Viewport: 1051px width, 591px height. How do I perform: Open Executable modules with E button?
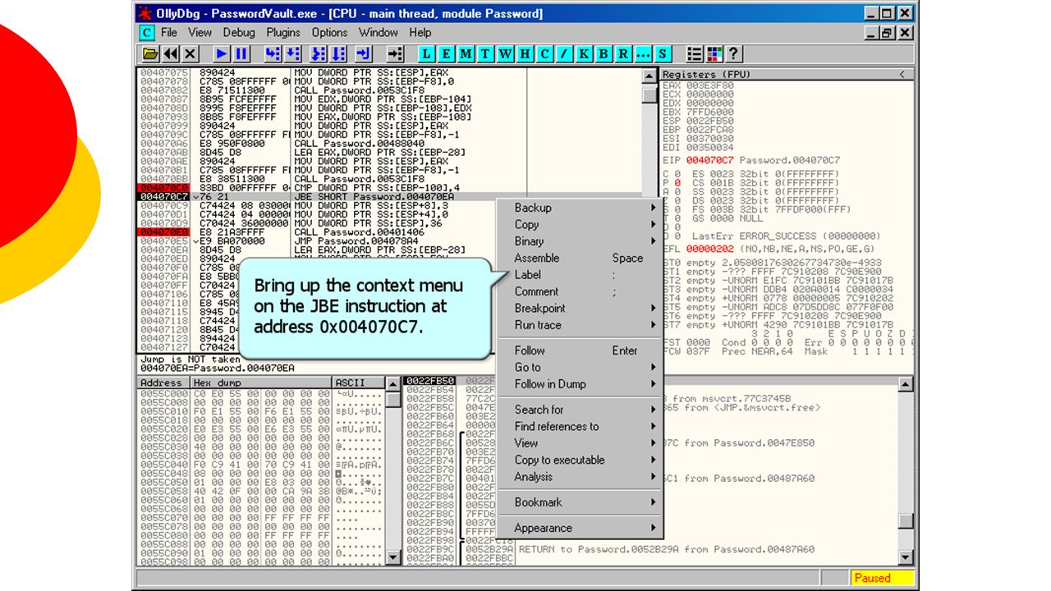pyautogui.click(x=447, y=54)
